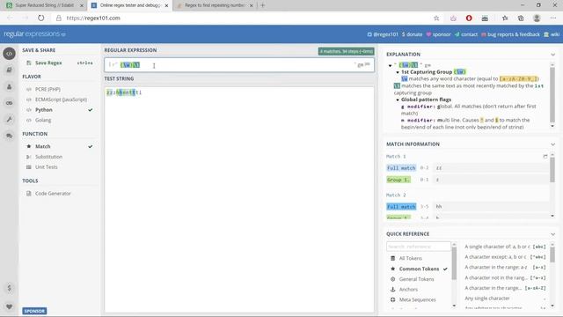Viewport: 563px width, 317px height.
Task: Select Common Tokens in Quick Reference
Action: [419, 269]
